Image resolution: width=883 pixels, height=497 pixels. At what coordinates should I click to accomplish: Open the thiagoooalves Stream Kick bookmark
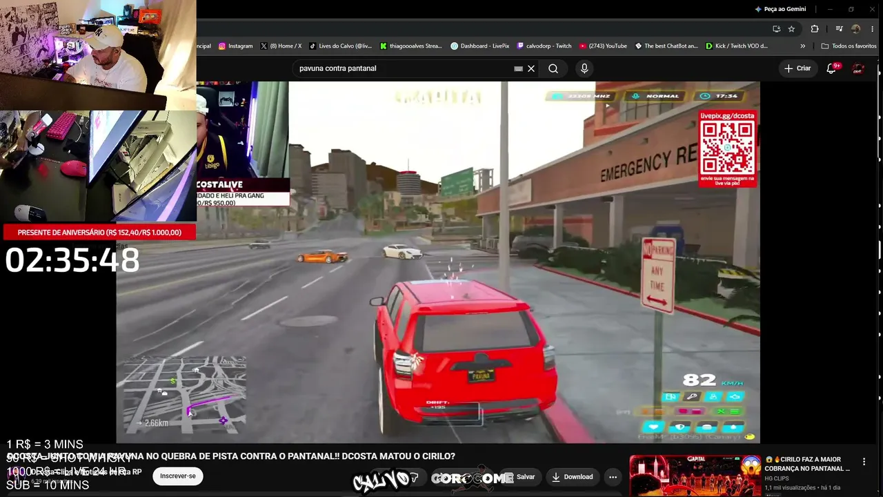[x=410, y=46]
